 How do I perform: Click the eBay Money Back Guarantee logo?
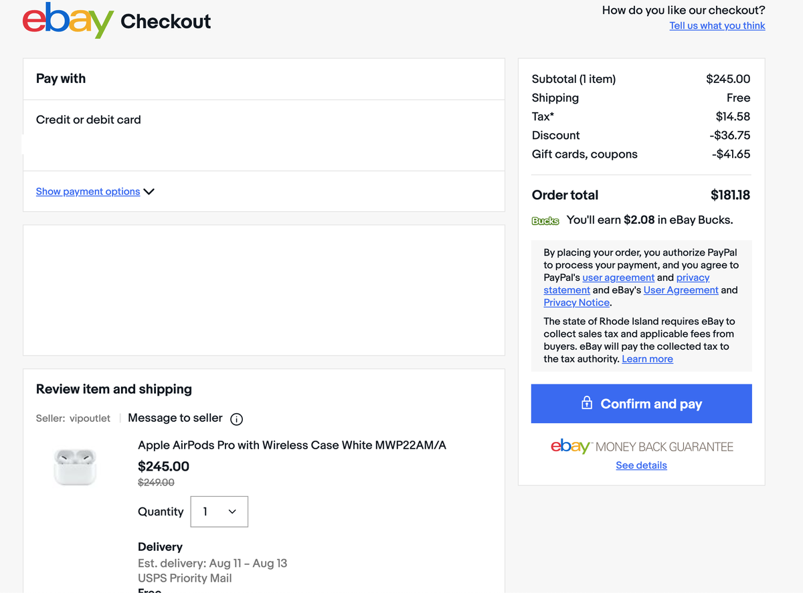tap(642, 447)
